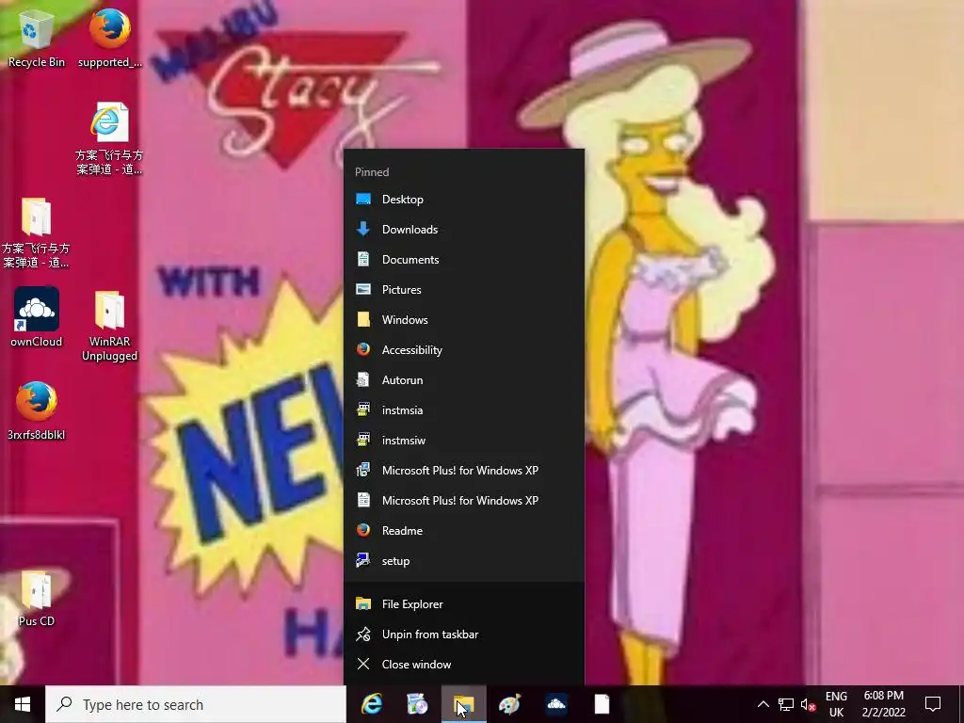The height and width of the screenshot is (723, 964).
Task: Open the supported_ Firefox file on desktop
Action: tap(109, 38)
